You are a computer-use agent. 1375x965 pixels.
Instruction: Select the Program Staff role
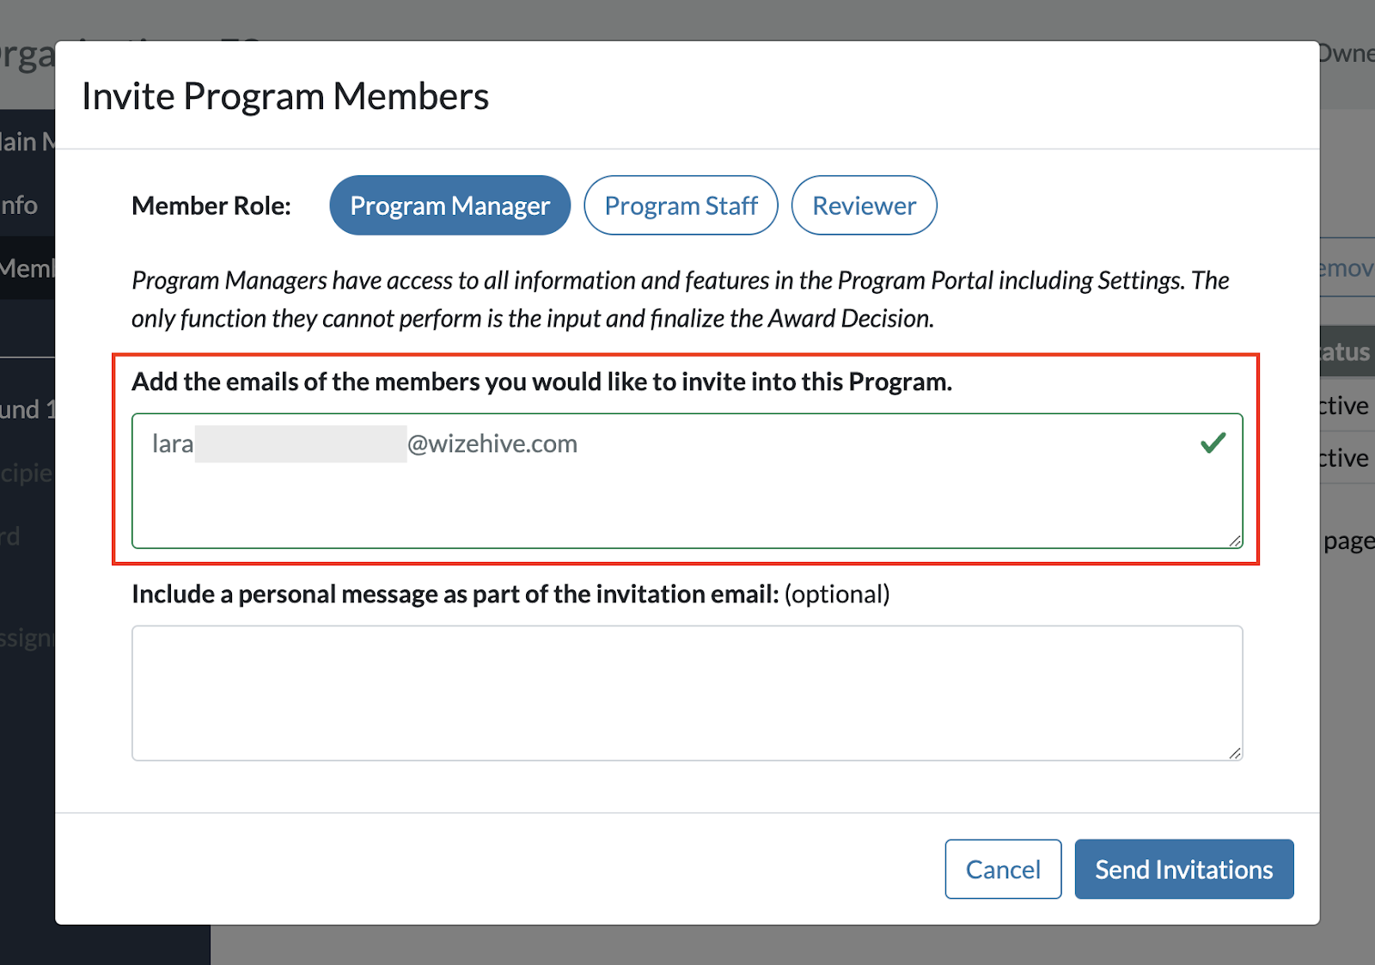pyautogui.click(x=681, y=205)
